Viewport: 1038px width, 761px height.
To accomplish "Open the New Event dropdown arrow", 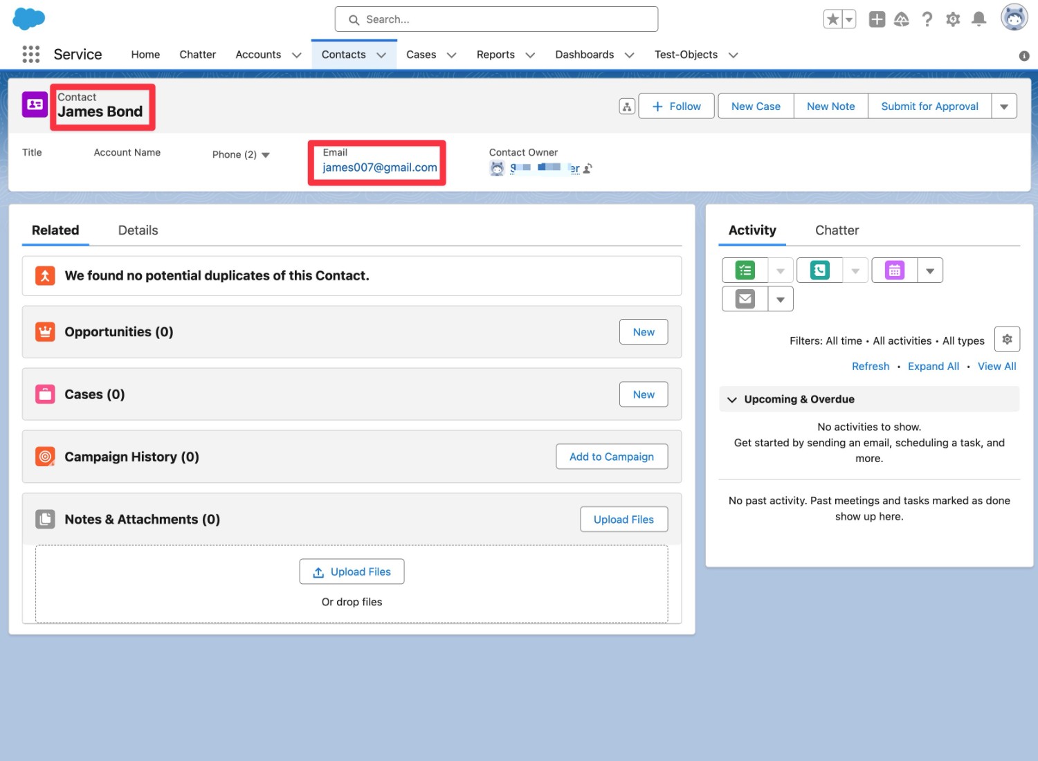I will (930, 271).
